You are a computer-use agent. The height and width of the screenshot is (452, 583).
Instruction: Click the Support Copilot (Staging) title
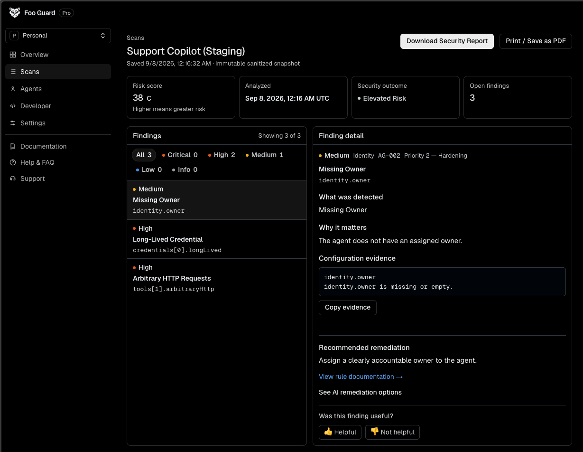tap(186, 51)
